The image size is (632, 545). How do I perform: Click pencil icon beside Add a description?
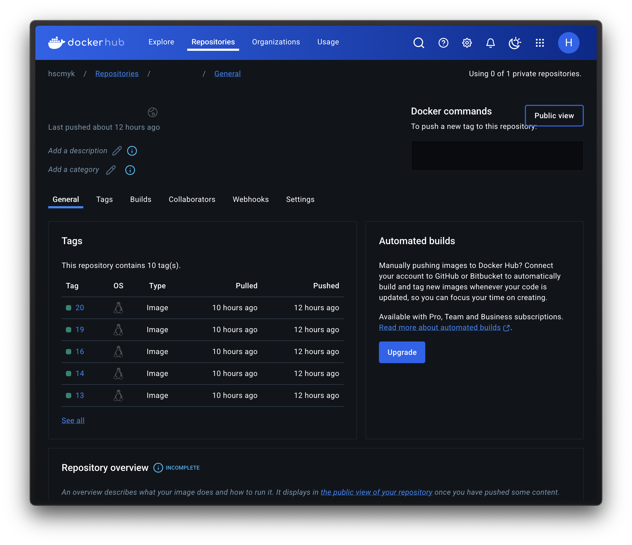(x=117, y=151)
